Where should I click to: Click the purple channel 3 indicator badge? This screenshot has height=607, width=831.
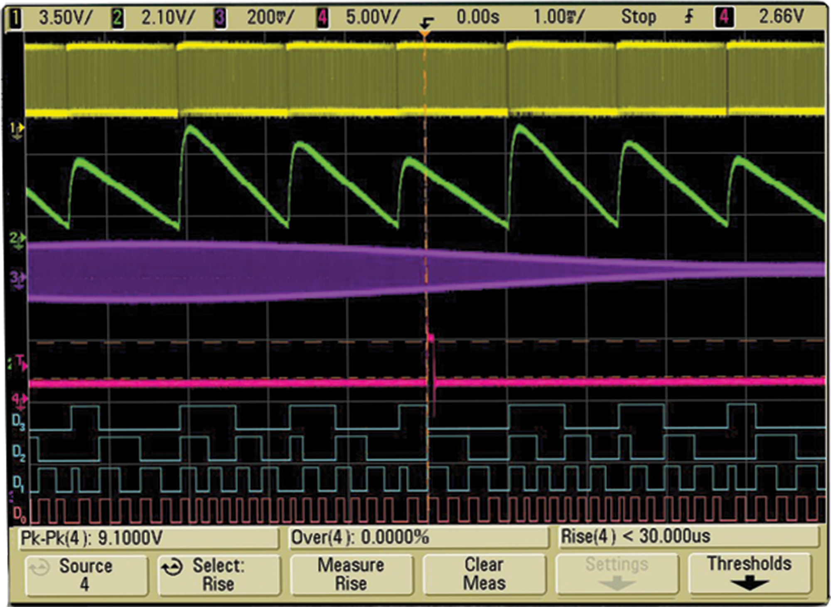click(220, 18)
